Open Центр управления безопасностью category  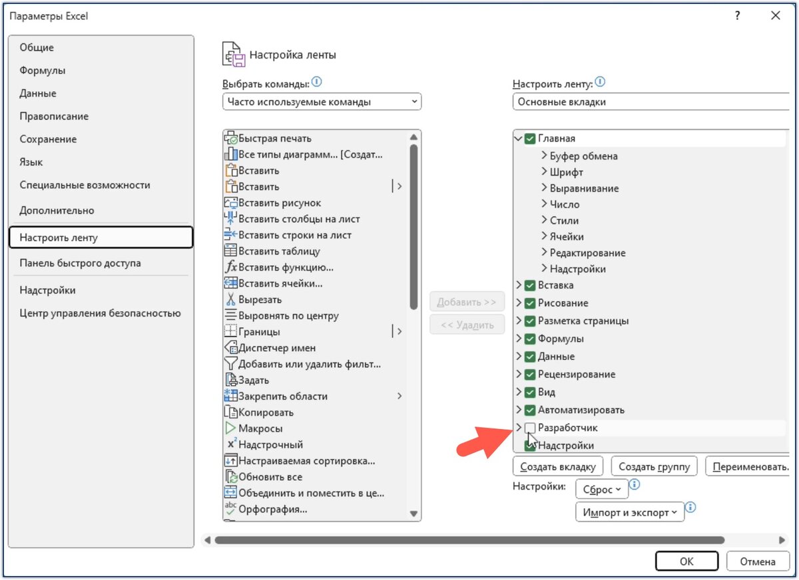101,313
